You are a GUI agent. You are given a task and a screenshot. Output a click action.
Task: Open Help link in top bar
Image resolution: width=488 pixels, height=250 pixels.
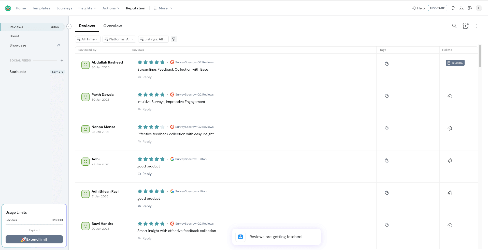pyautogui.click(x=419, y=8)
